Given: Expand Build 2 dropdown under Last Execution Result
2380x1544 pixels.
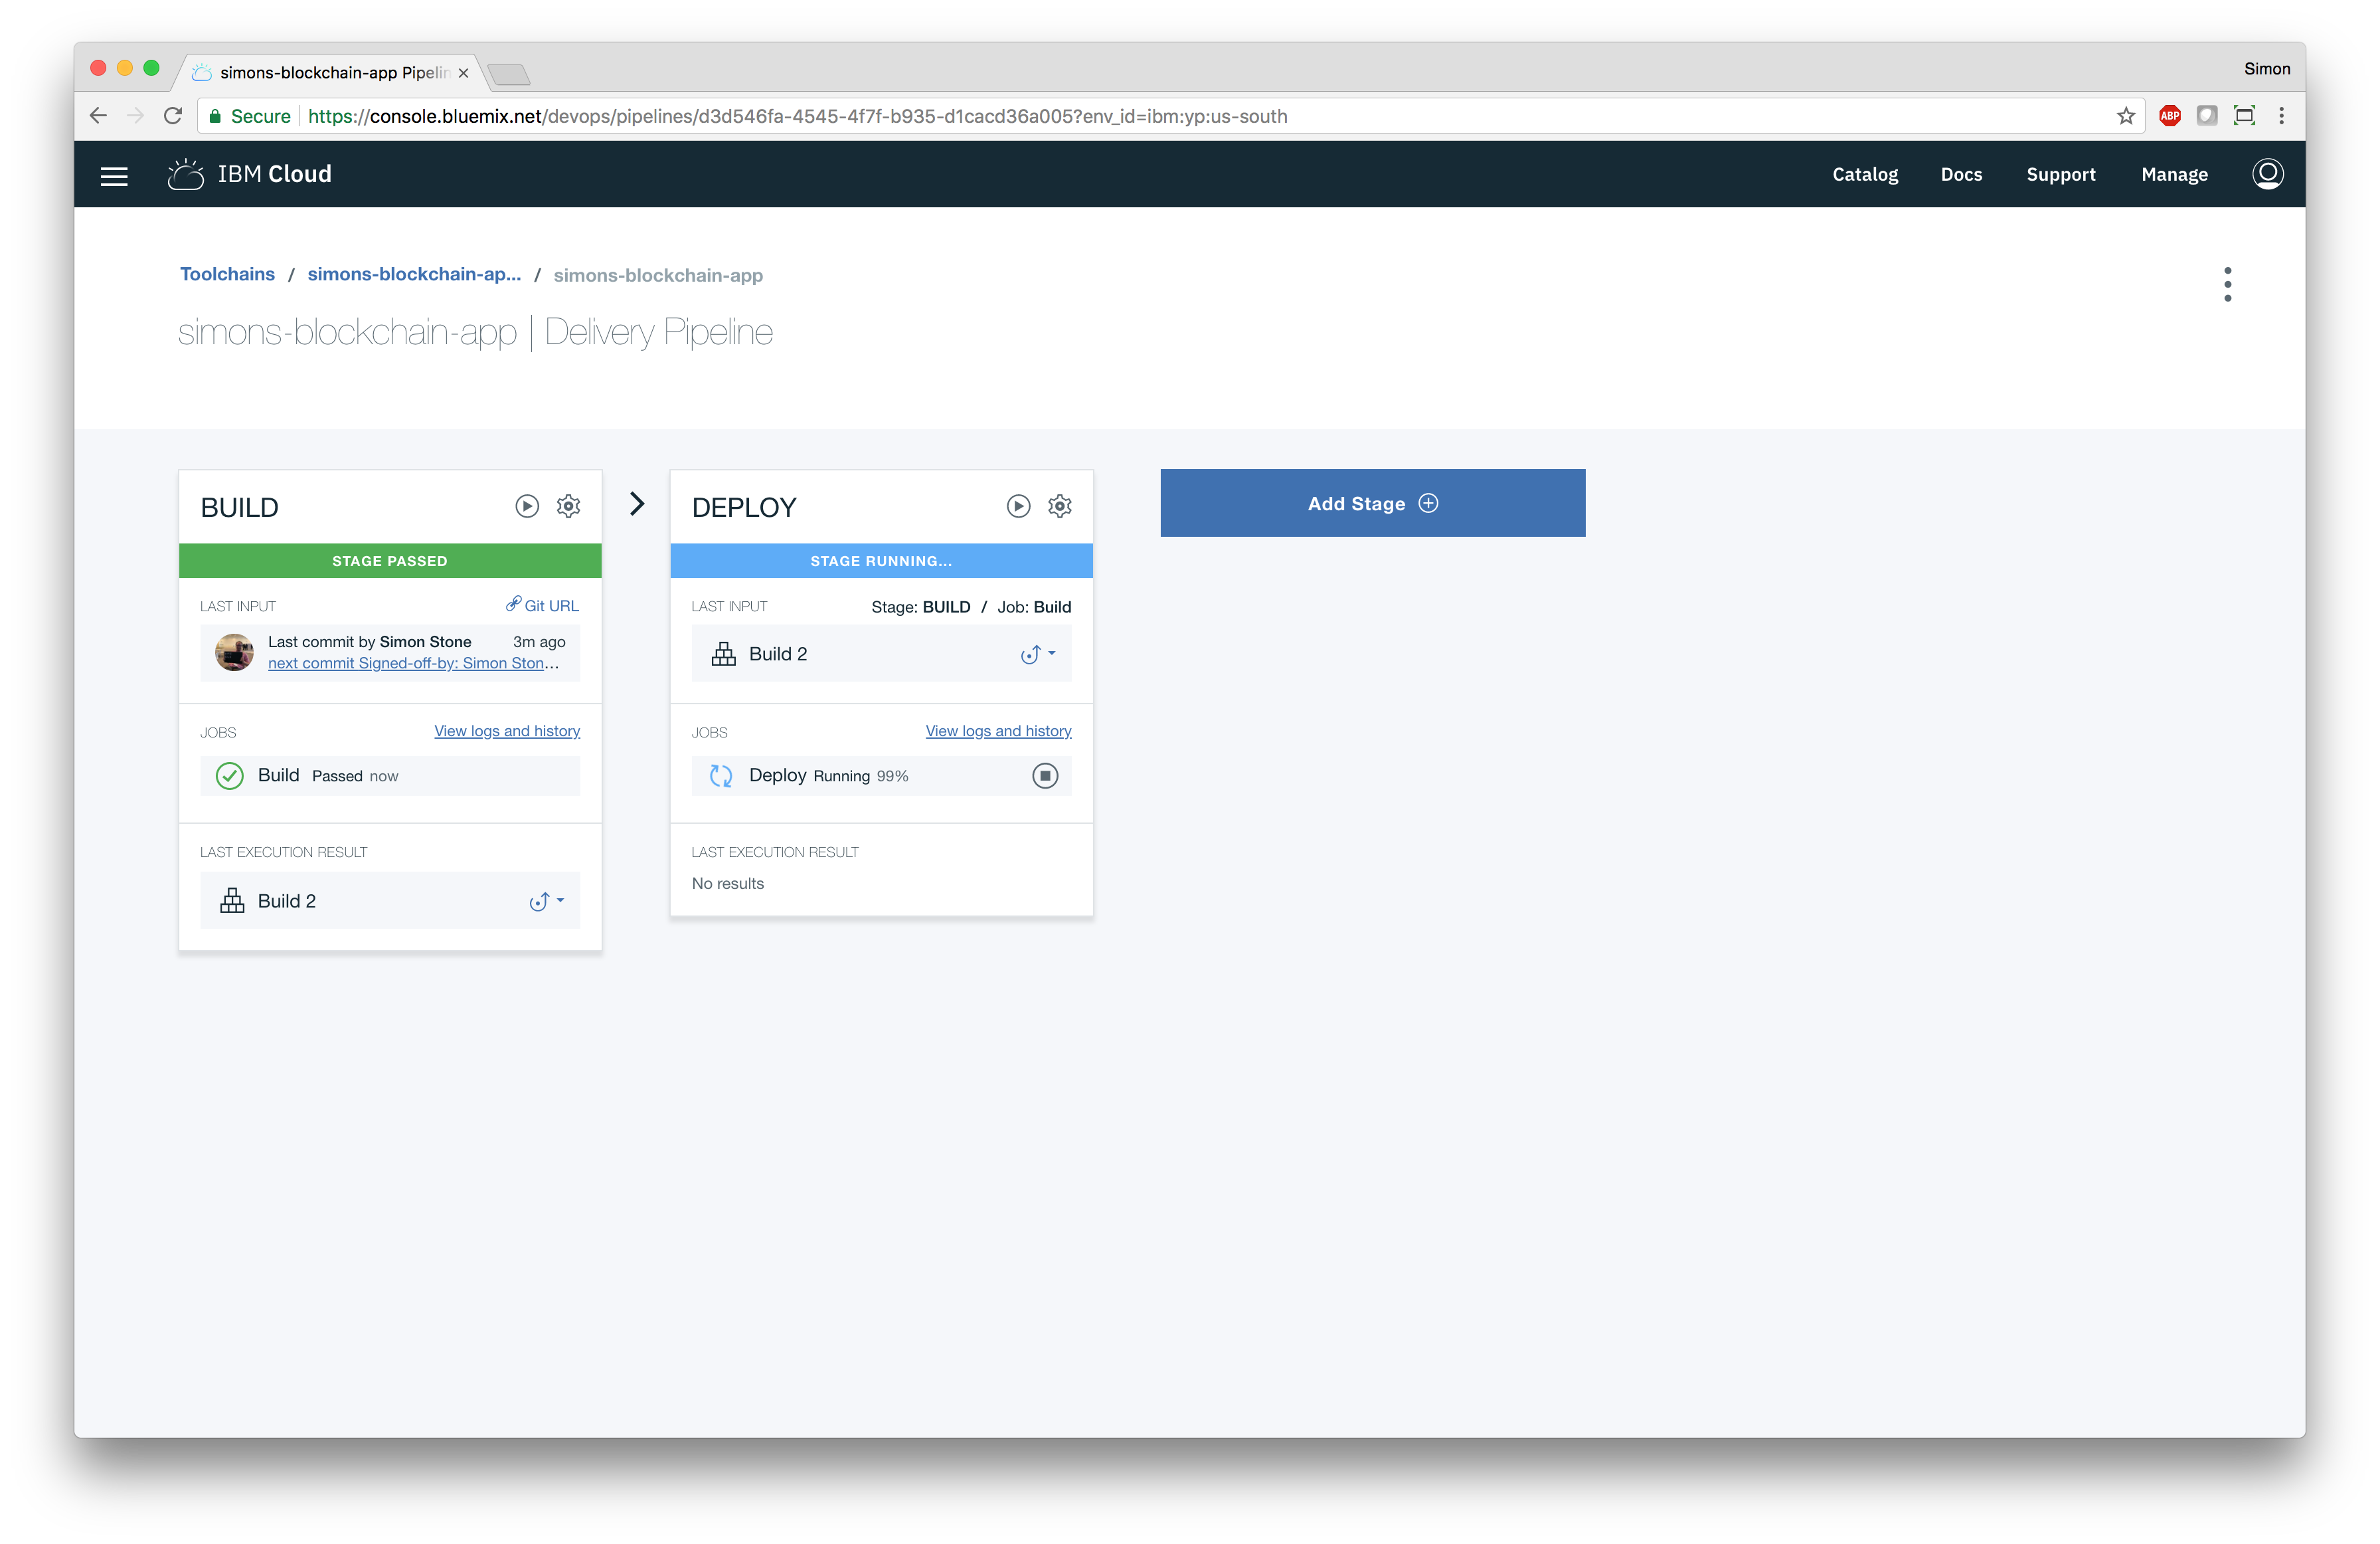Looking at the screenshot, I should click(547, 902).
